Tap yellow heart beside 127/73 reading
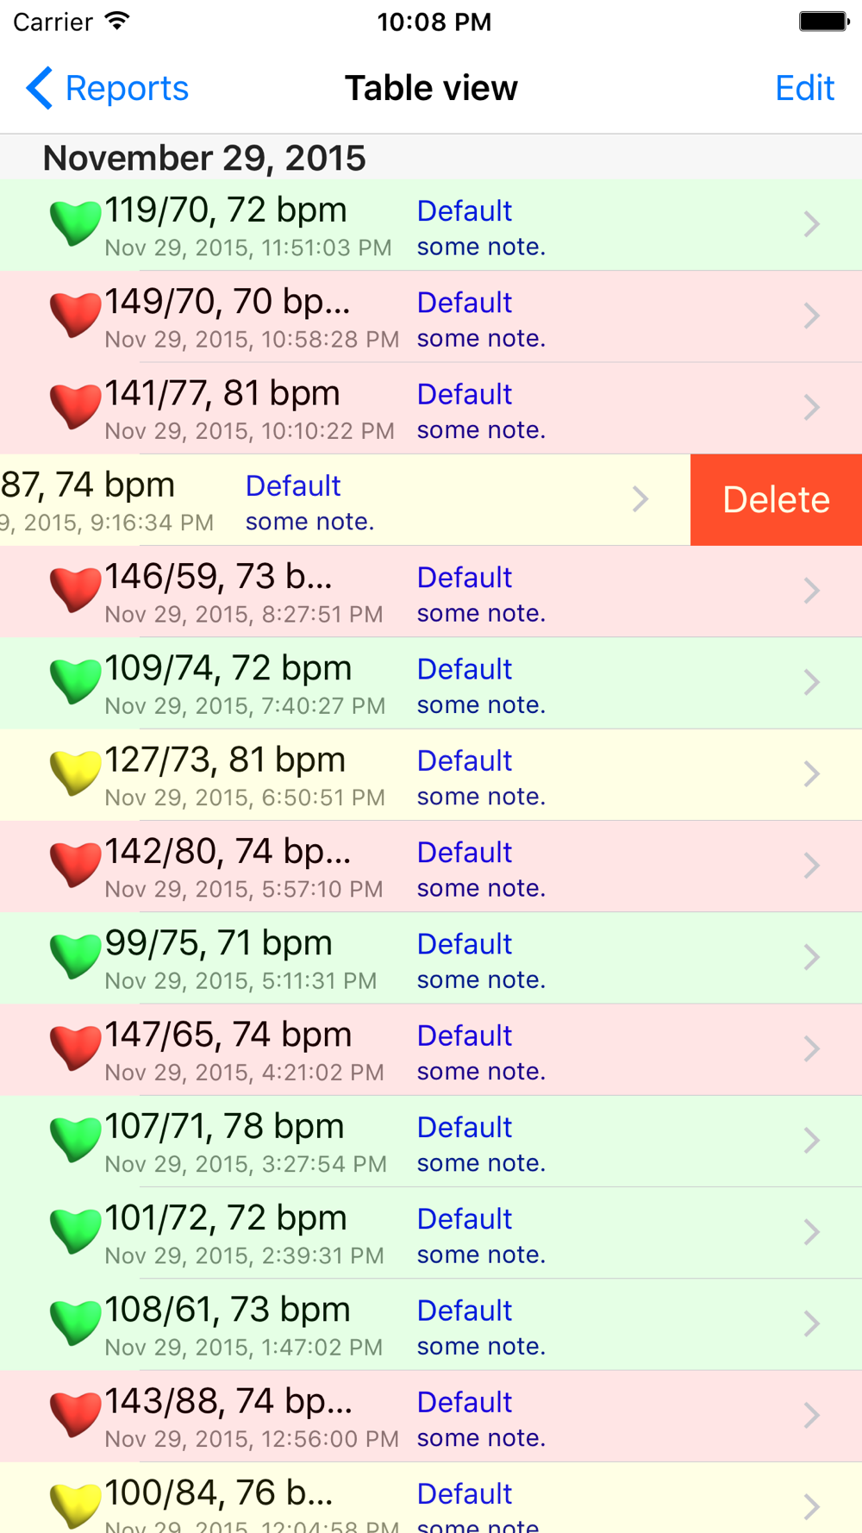This screenshot has height=1533, width=862. (75, 773)
